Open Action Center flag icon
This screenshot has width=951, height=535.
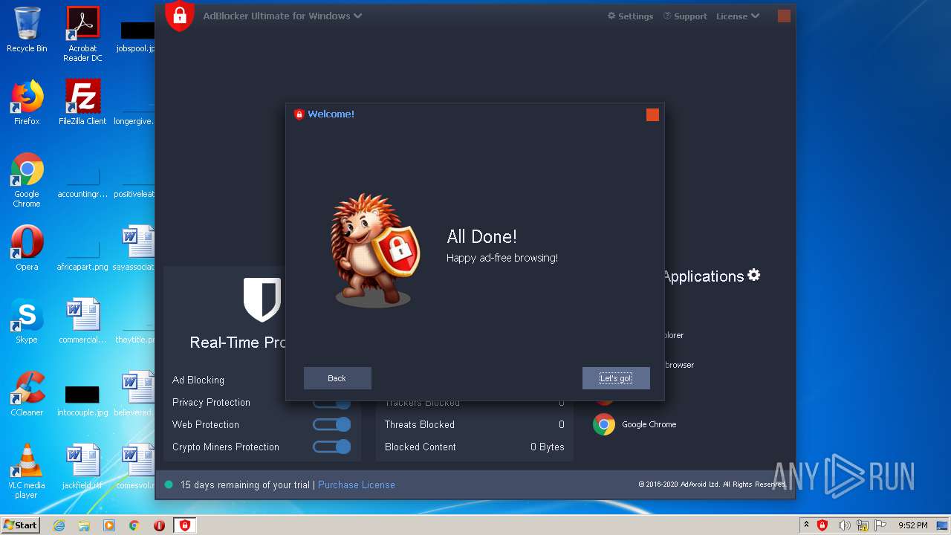pos(882,525)
